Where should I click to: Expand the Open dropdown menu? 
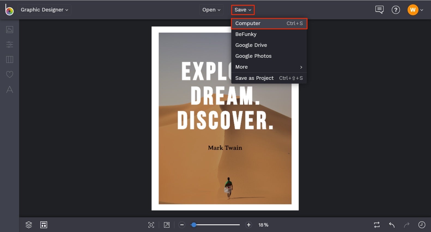pos(211,10)
